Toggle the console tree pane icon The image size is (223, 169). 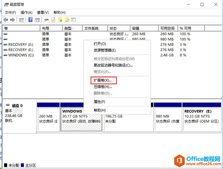coord(22,20)
